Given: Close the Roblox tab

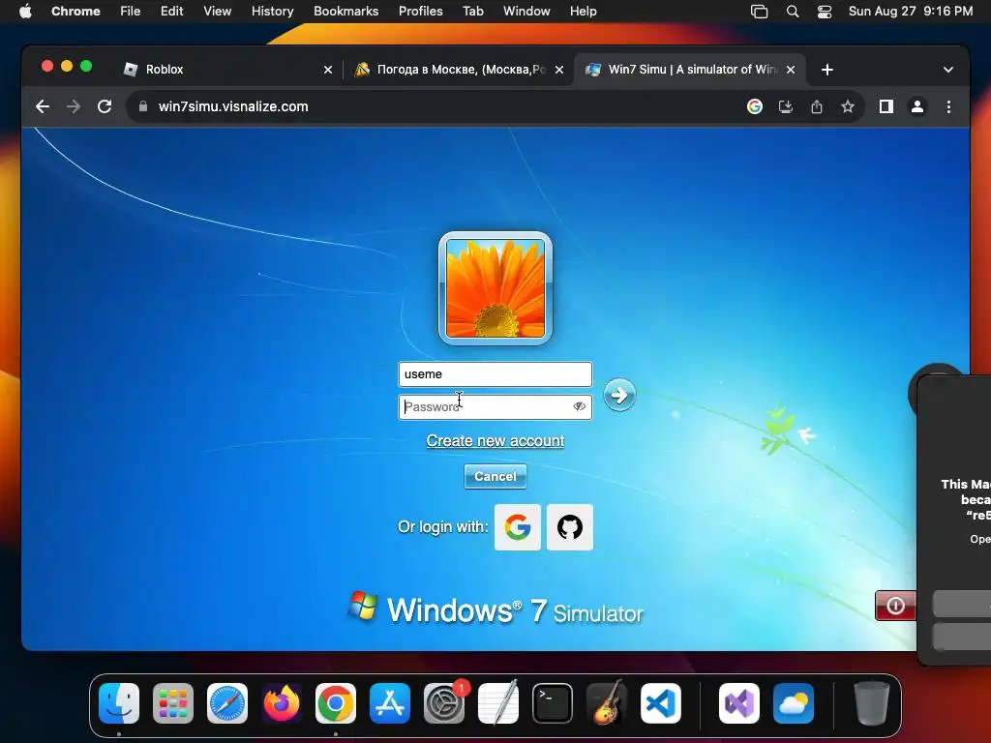Looking at the screenshot, I should (x=327, y=70).
